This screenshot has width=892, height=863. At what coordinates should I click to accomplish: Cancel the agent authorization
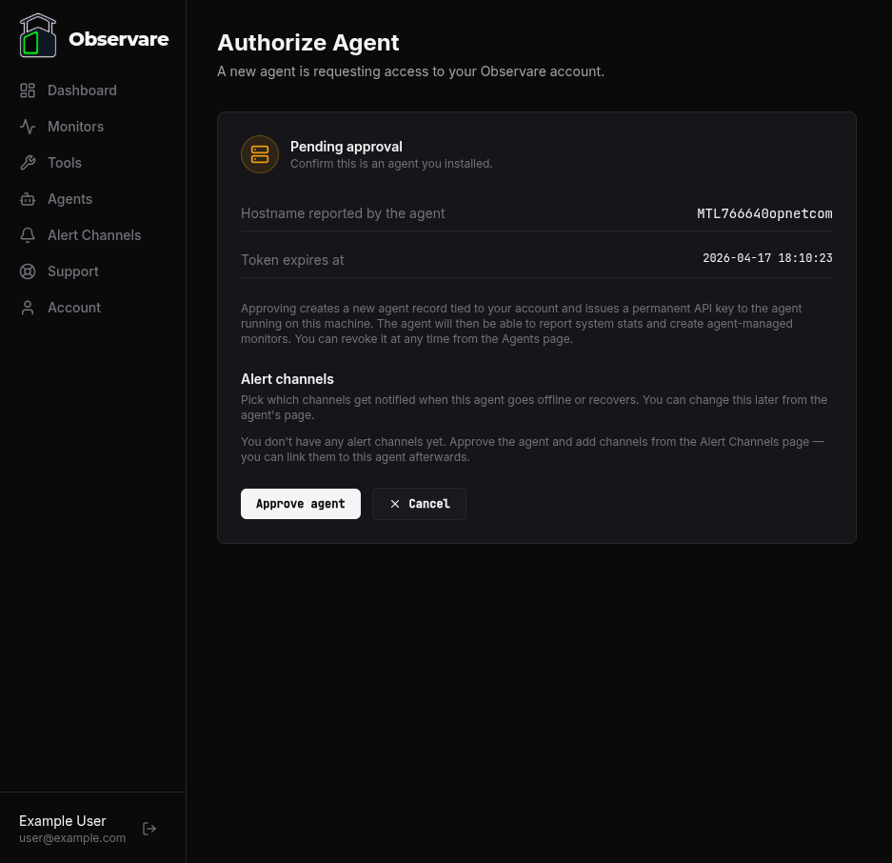(419, 504)
